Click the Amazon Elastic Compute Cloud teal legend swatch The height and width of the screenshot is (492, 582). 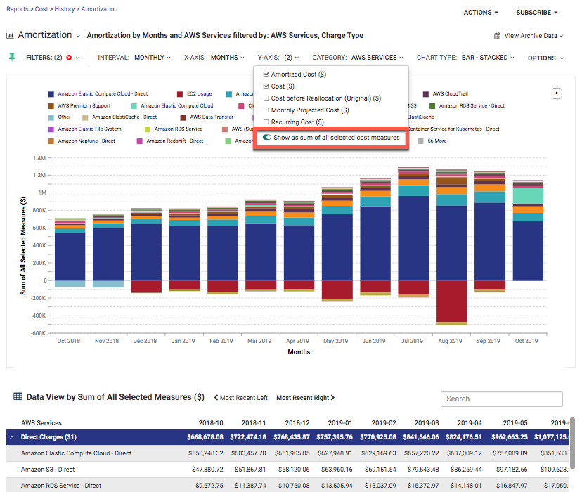[x=134, y=106]
